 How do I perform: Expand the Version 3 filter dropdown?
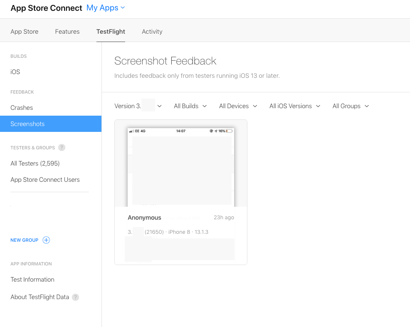138,106
